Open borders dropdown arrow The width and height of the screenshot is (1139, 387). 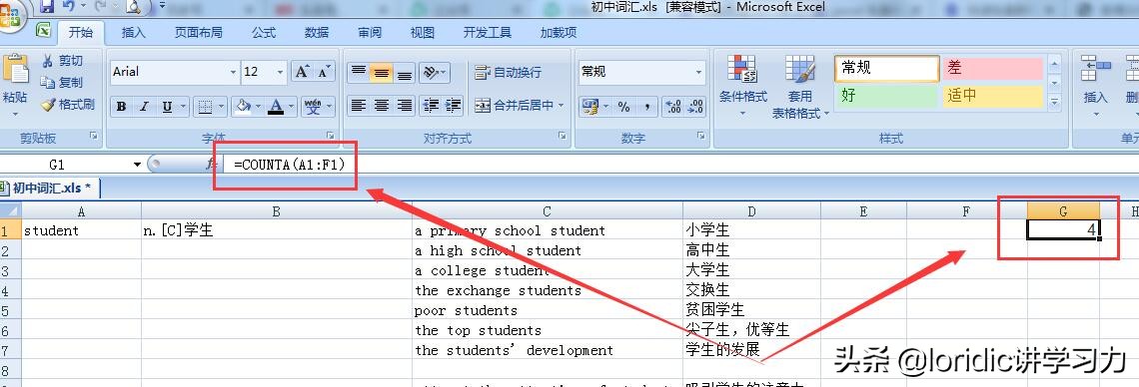tap(220, 107)
